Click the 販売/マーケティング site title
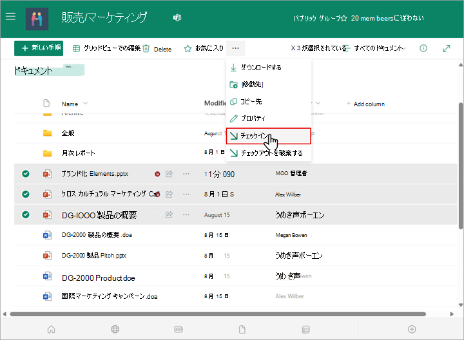This screenshot has height=340, width=464. [104, 18]
